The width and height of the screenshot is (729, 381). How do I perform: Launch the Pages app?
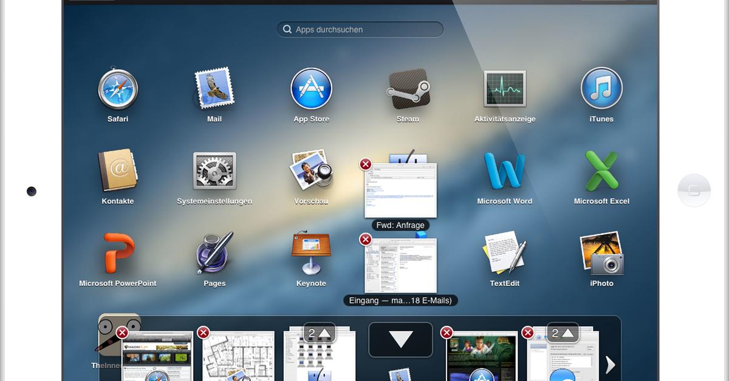tap(214, 253)
